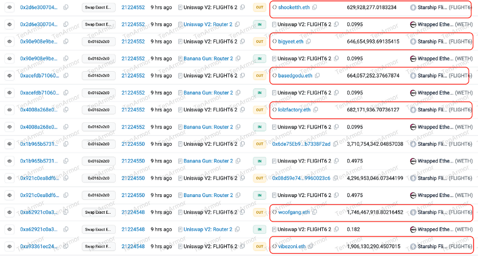Screen dimensions: 478x256
Task: Open block 21224548 in the vibezoni.eth row
Action: (x=133, y=246)
